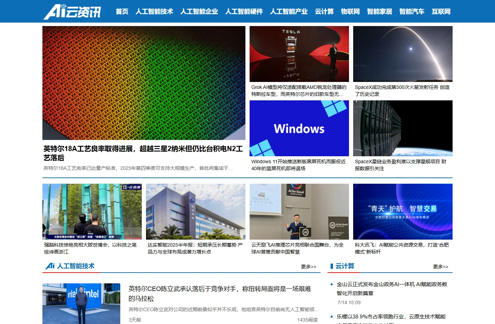Open 云天励飞AI推理芯片 article link
Screen dimensions: 495x324
click(298, 248)
